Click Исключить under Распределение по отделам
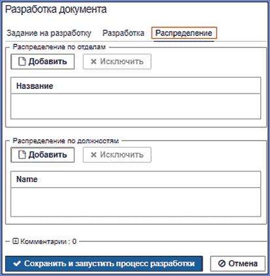This screenshot has height=276, width=270. click(117, 61)
